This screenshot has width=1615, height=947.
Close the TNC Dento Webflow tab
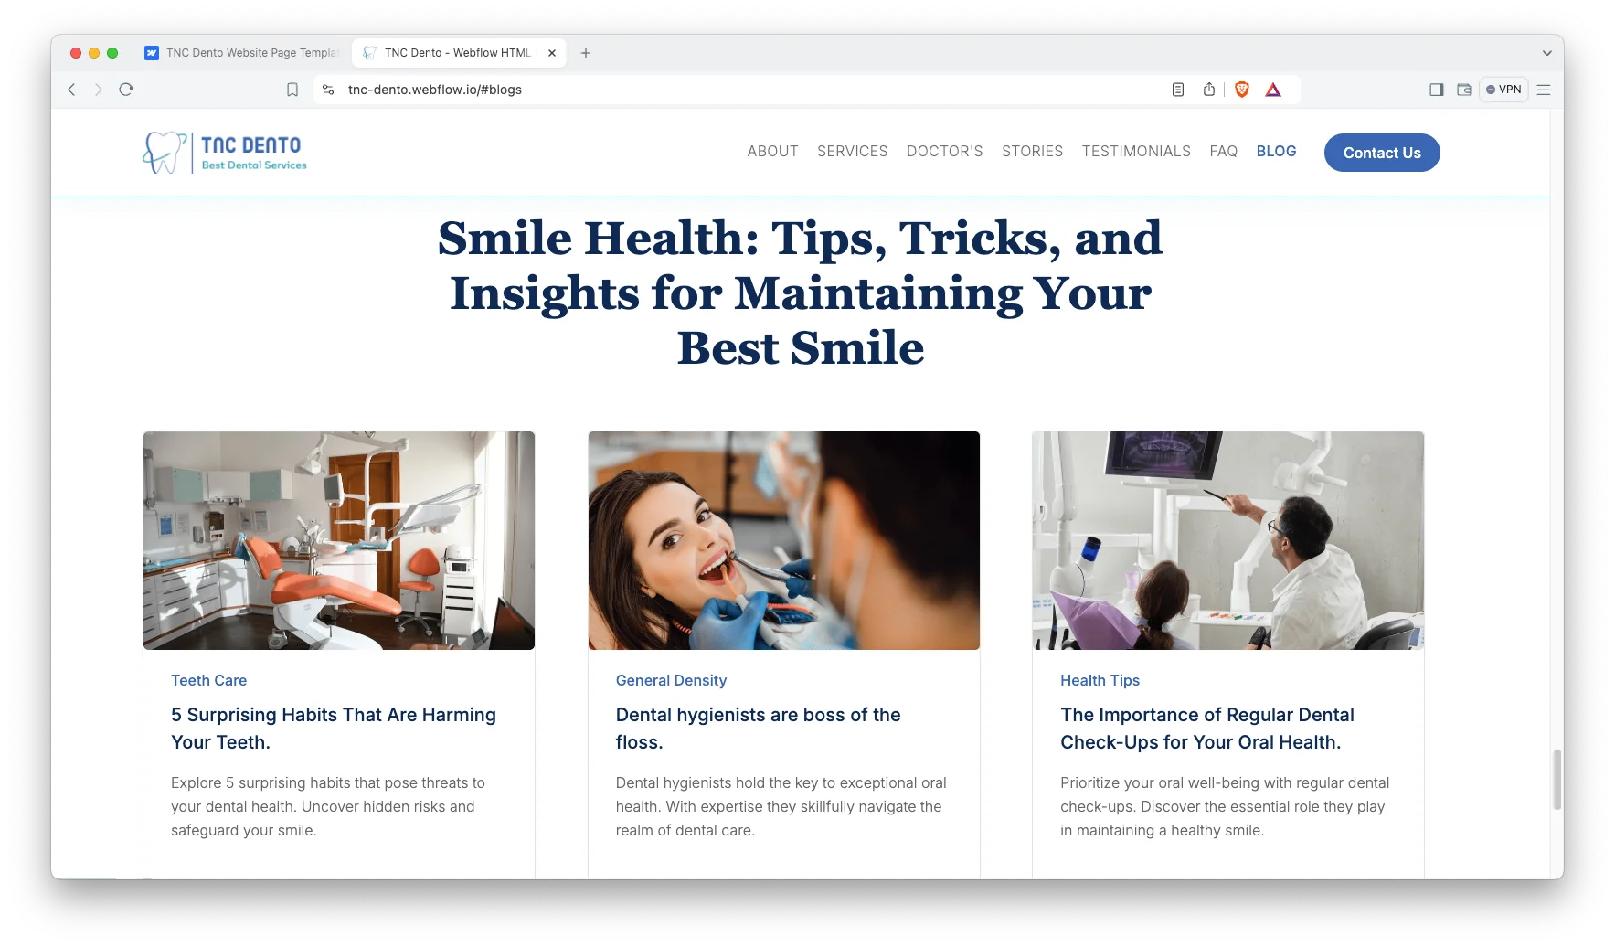click(x=552, y=53)
